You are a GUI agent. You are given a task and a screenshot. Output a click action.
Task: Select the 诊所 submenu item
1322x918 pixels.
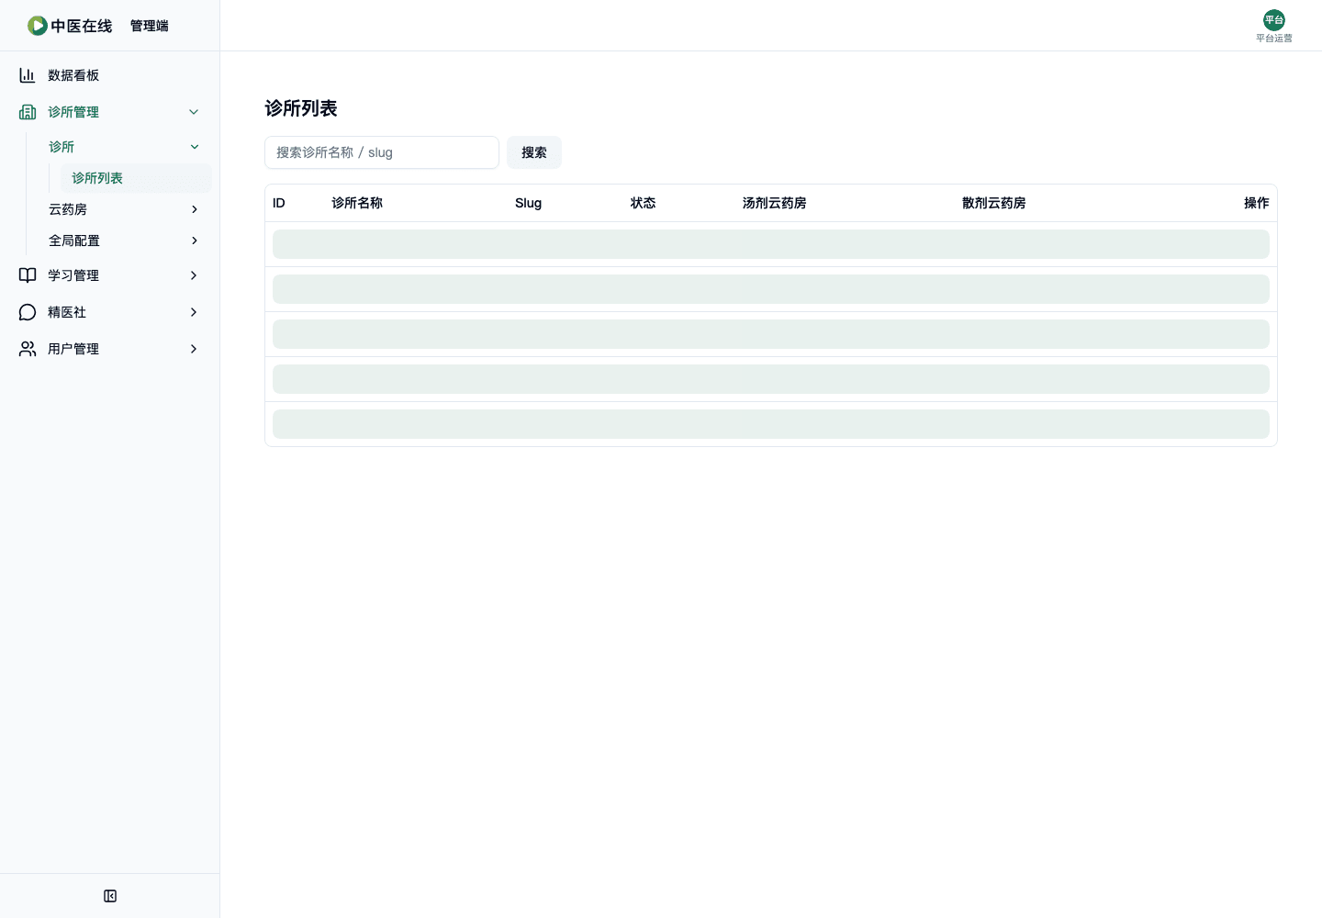click(124, 147)
